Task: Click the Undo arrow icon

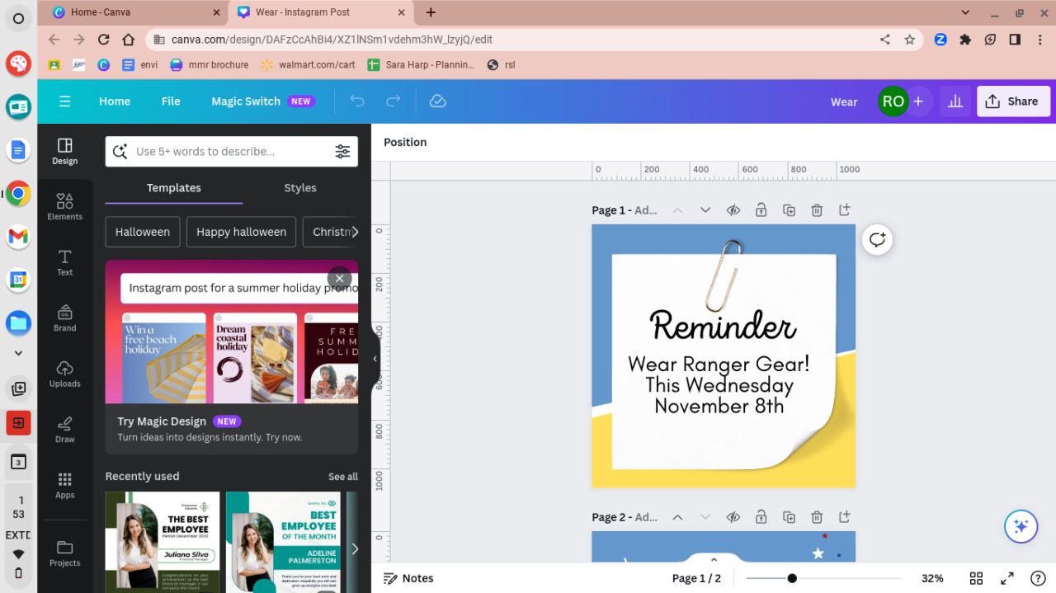Action: point(357,101)
